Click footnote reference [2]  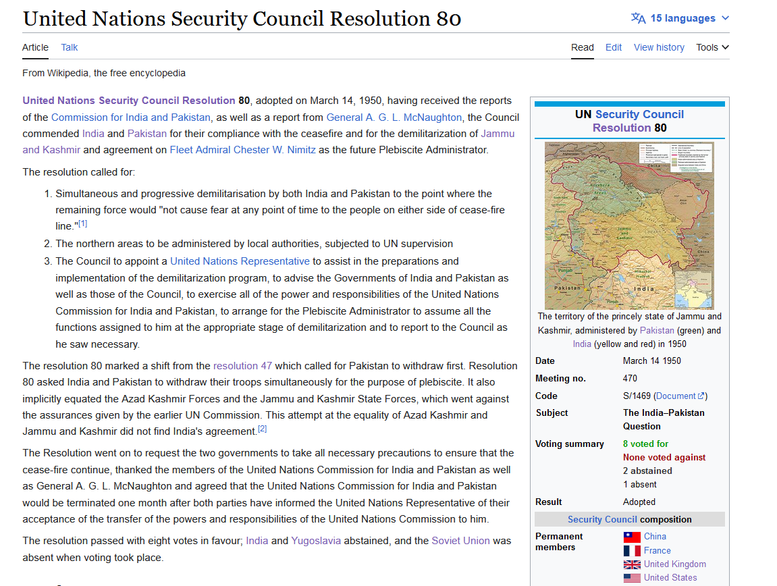point(262,429)
